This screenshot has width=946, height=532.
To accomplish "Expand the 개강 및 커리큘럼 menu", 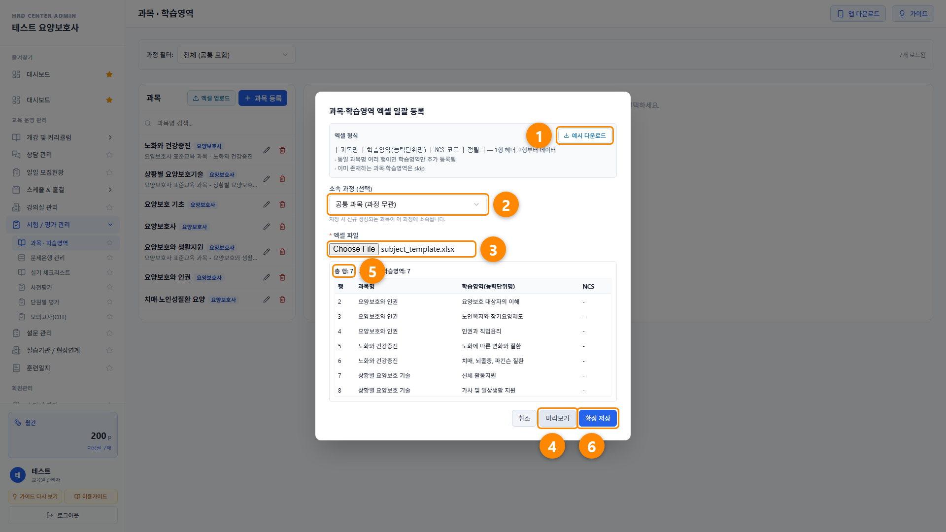I will 63,137.
